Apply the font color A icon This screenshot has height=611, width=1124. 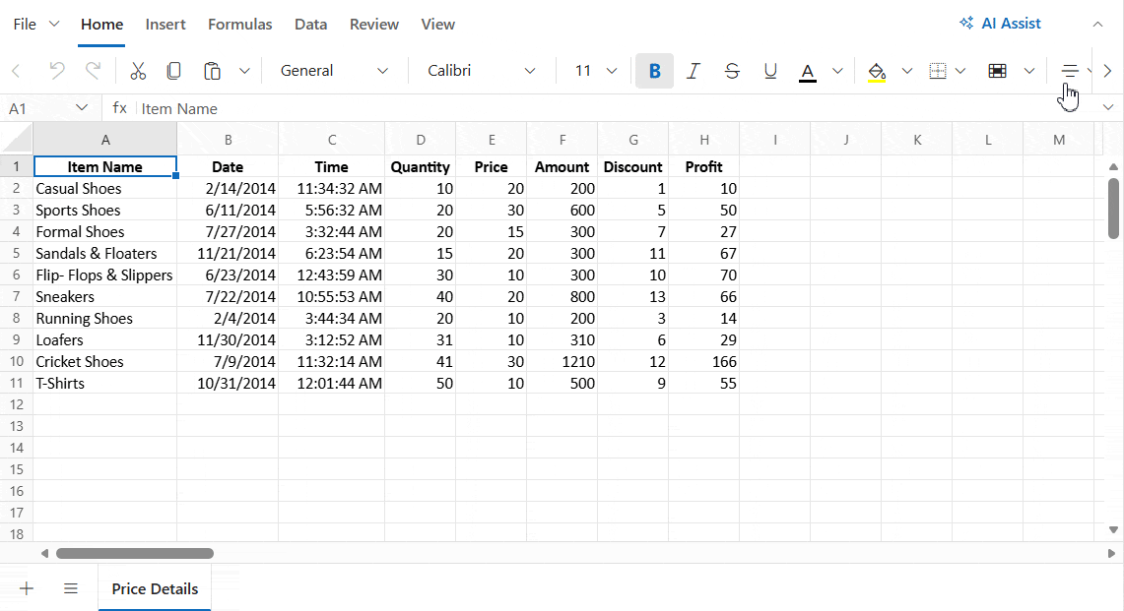coord(808,72)
